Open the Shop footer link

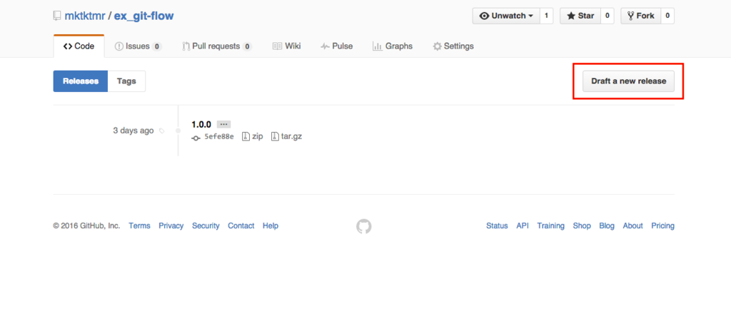point(582,226)
